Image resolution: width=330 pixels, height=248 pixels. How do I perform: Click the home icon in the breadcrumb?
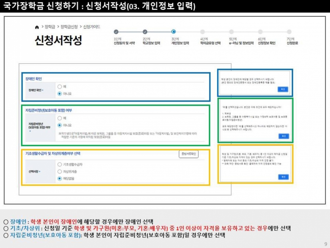point(37,27)
